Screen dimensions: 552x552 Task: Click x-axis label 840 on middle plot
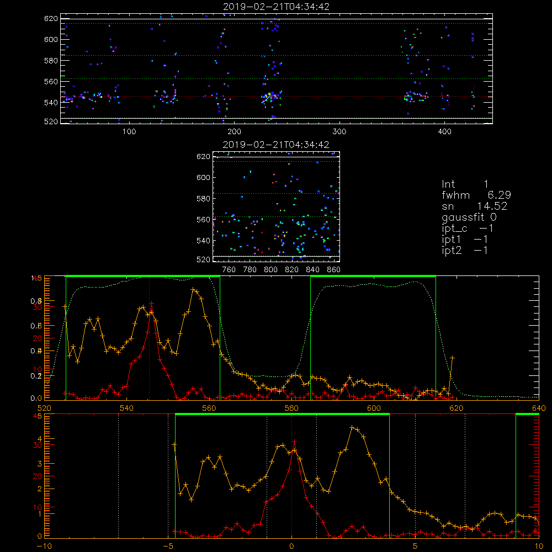coord(312,270)
